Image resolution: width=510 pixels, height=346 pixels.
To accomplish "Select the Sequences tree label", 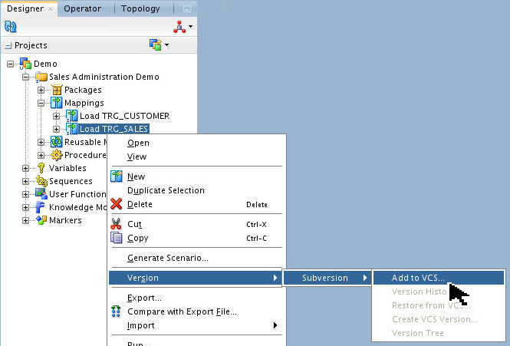I will point(71,181).
